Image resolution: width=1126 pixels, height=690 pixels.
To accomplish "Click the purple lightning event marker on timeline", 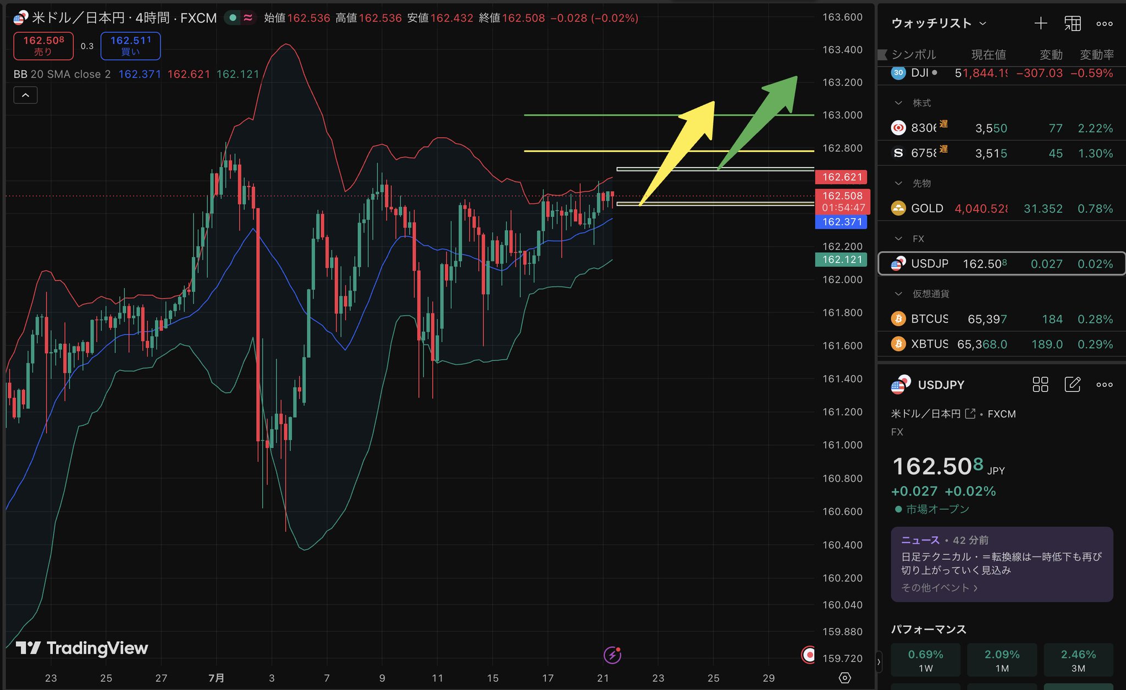I will (x=612, y=655).
